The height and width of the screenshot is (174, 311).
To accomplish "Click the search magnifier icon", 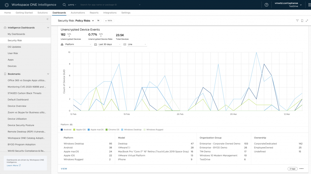I will [64, 5].
